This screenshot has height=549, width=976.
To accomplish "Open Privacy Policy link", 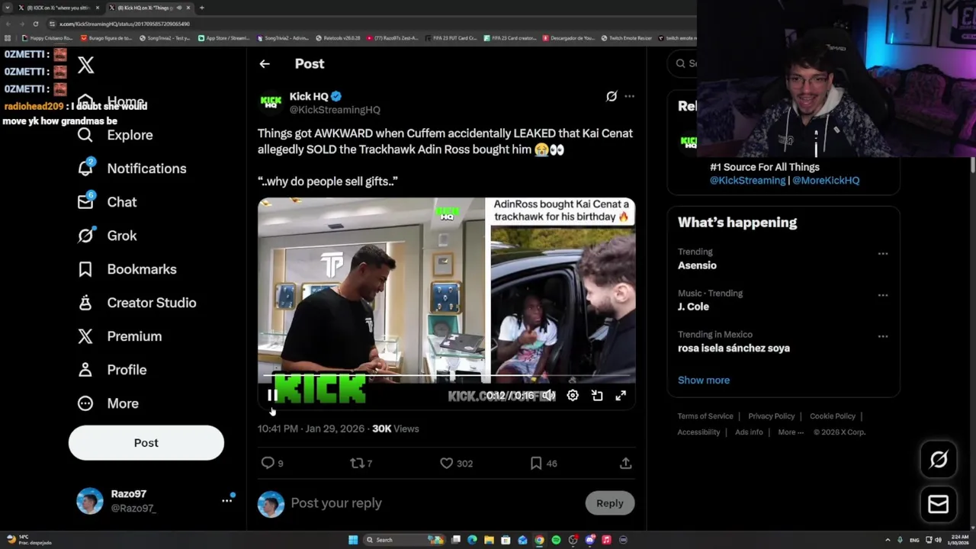I will pos(771,416).
